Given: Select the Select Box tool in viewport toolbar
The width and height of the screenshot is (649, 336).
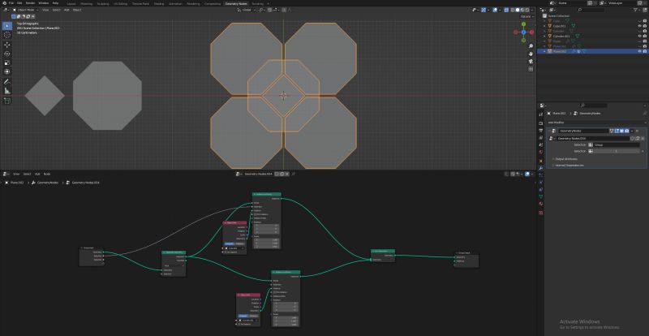Looking at the screenshot, I should pos(7,26).
